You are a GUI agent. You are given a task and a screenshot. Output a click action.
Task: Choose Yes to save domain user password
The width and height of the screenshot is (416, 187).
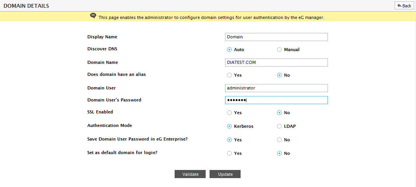pos(229,140)
